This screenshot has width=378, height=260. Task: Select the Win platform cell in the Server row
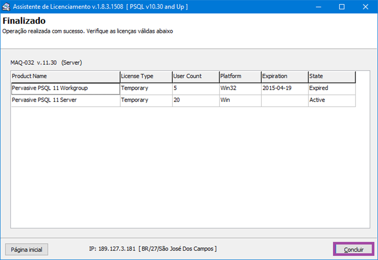pyautogui.click(x=240, y=101)
